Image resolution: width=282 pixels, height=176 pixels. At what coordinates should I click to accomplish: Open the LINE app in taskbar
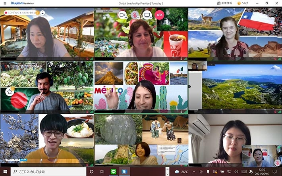113,172
